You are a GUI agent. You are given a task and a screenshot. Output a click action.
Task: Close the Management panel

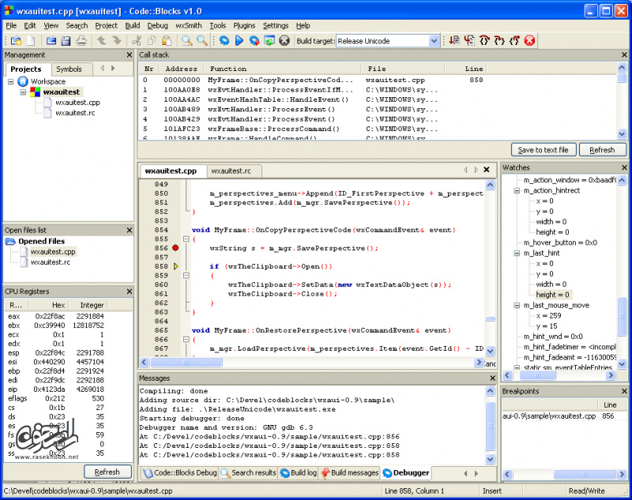[x=130, y=55]
